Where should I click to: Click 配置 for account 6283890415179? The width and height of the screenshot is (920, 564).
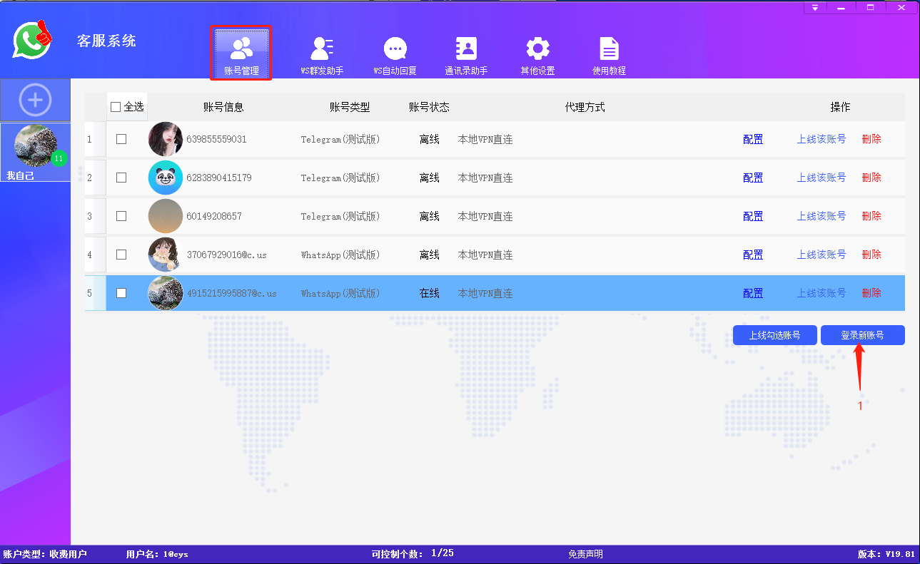pyautogui.click(x=753, y=178)
